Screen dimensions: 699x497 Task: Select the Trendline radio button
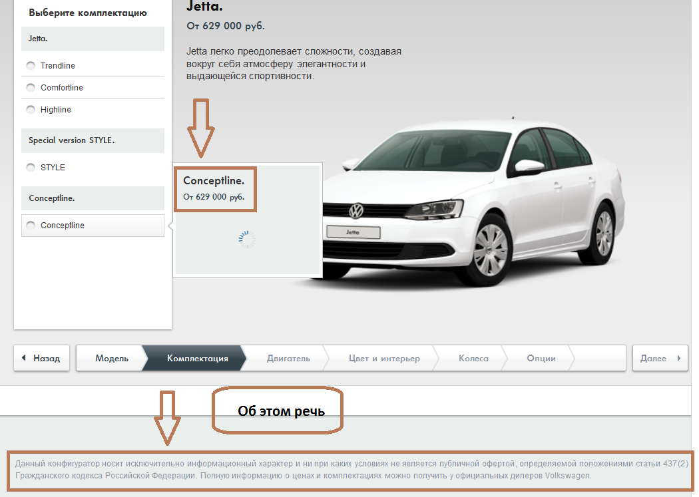click(31, 66)
